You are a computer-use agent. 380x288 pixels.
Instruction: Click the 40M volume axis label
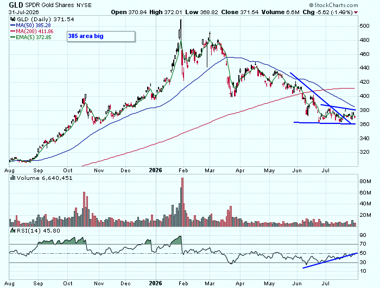tap(365, 204)
